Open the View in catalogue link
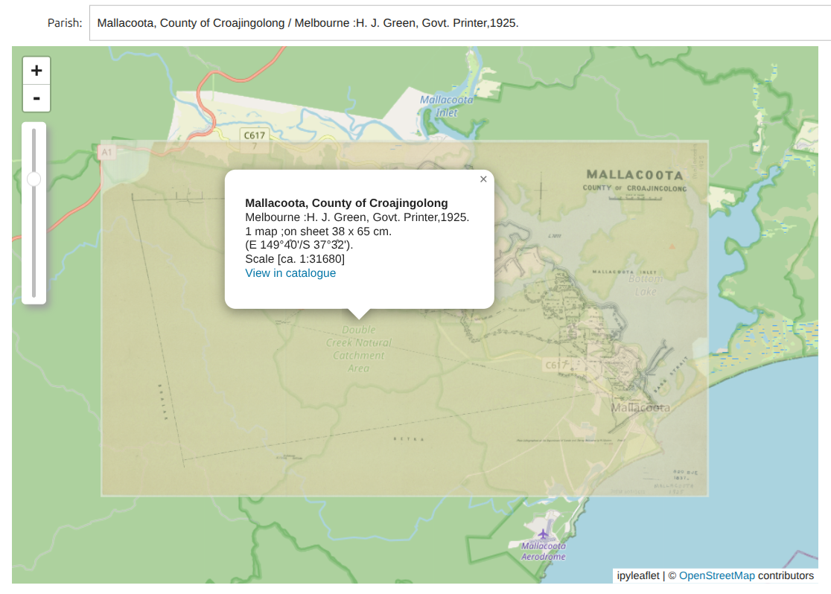This screenshot has height=594, width=831. click(290, 273)
